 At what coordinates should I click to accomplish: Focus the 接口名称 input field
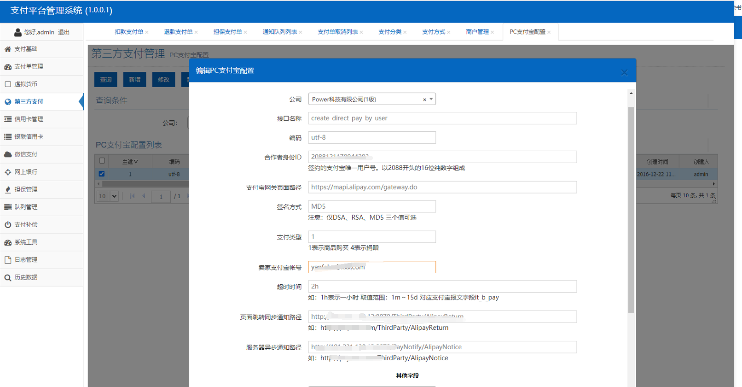[442, 118]
